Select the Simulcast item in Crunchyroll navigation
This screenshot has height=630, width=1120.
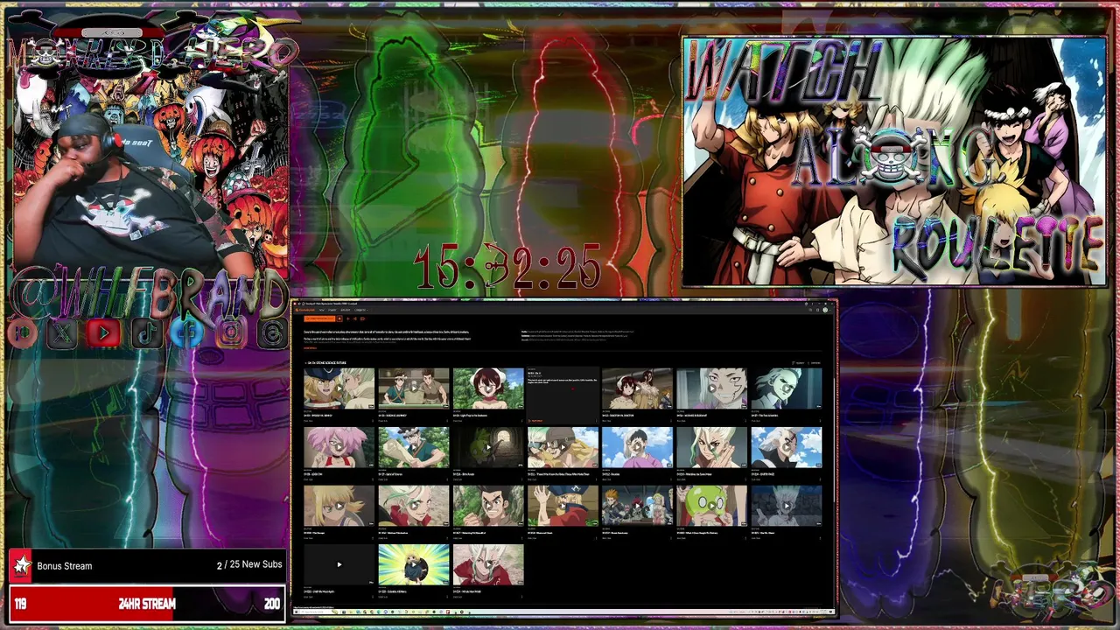[345, 310]
